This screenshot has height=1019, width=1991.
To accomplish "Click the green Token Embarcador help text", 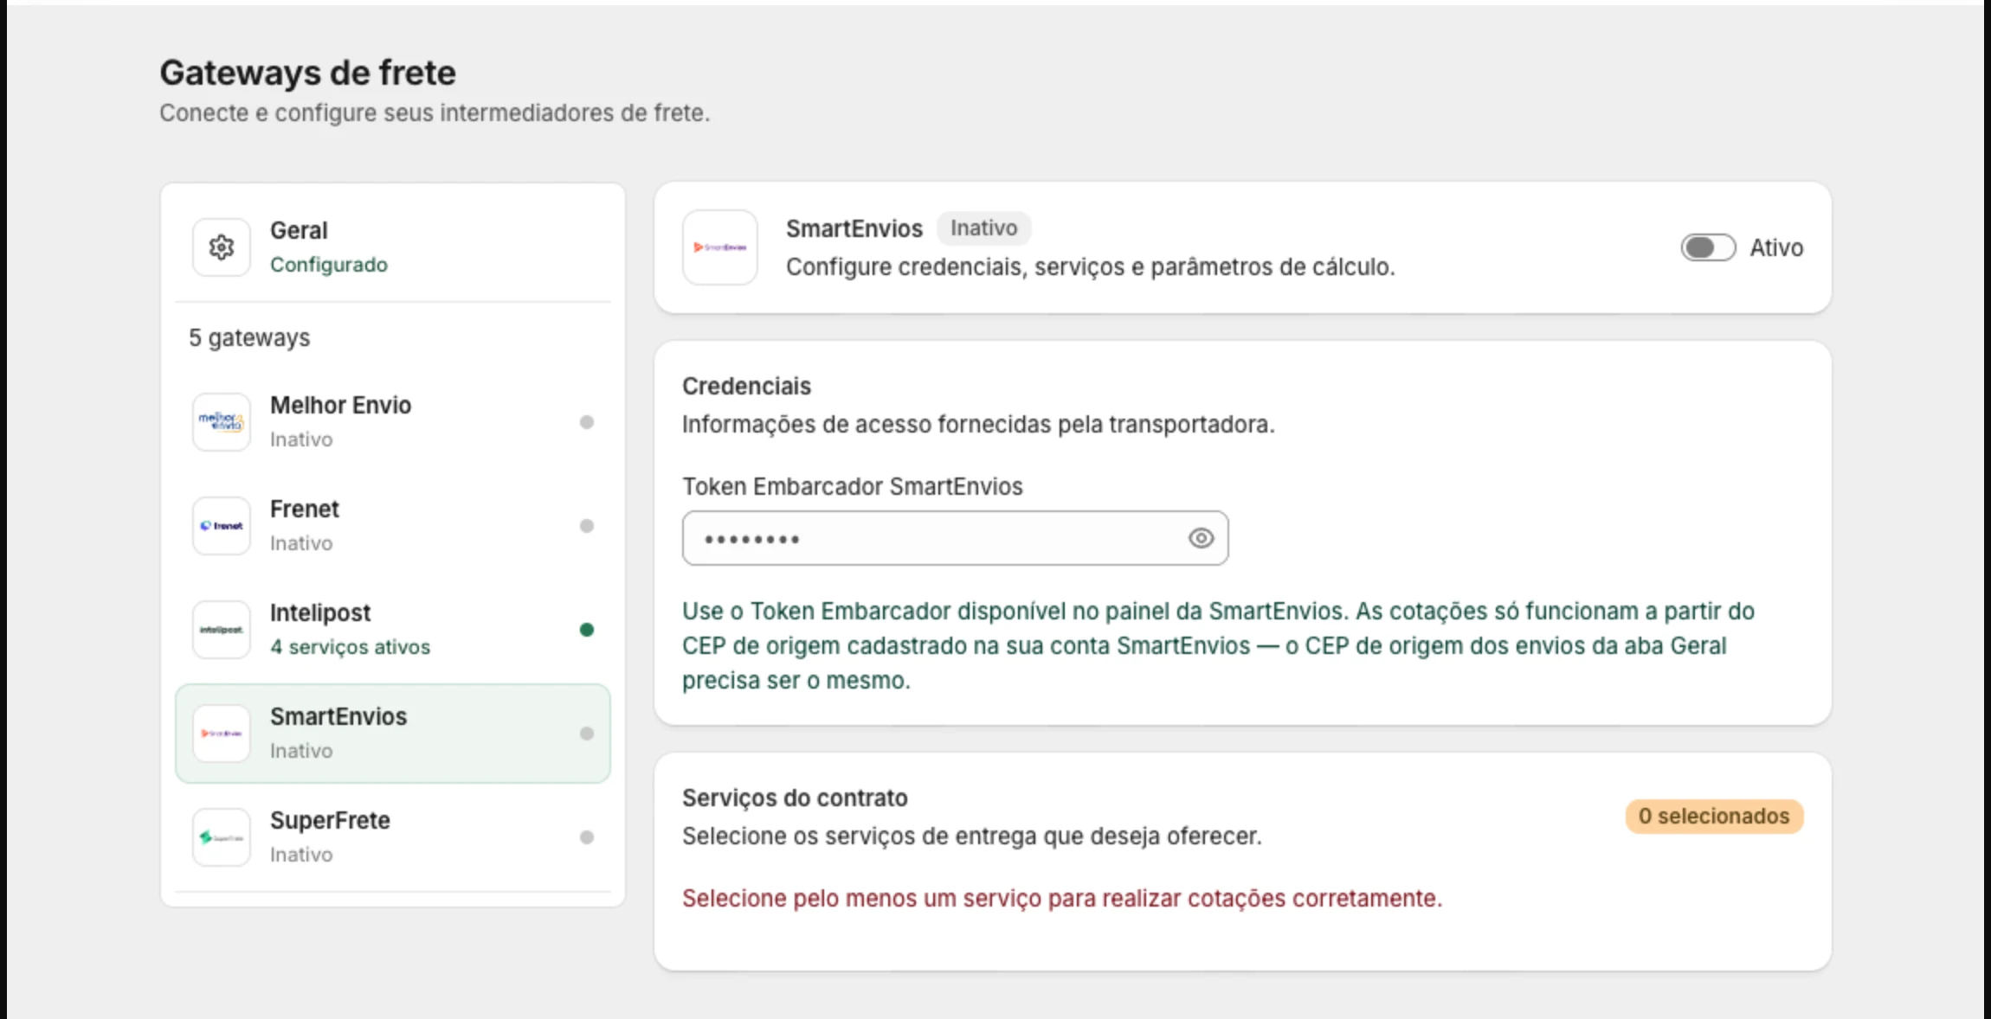I will (x=1218, y=645).
